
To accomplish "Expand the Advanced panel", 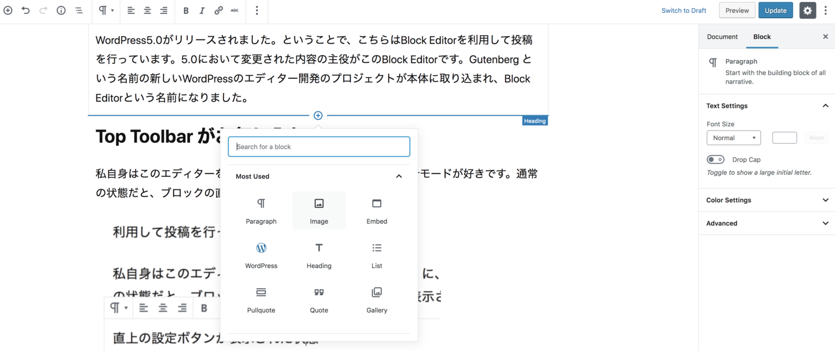I will pos(766,223).
